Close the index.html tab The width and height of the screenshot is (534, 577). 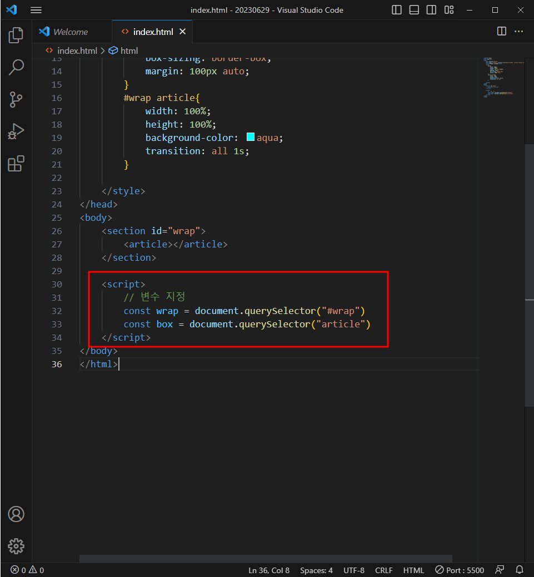pos(182,32)
